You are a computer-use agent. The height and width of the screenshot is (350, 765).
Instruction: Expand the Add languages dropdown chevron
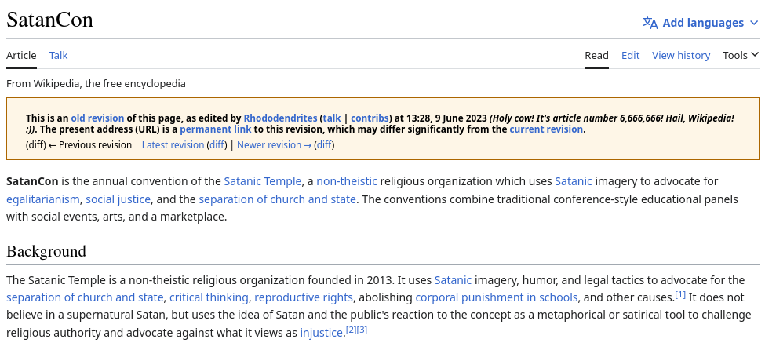[755, 23]
